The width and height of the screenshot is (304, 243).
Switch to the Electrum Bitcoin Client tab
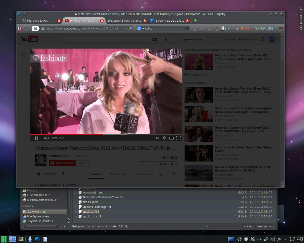tap(124, 20)
